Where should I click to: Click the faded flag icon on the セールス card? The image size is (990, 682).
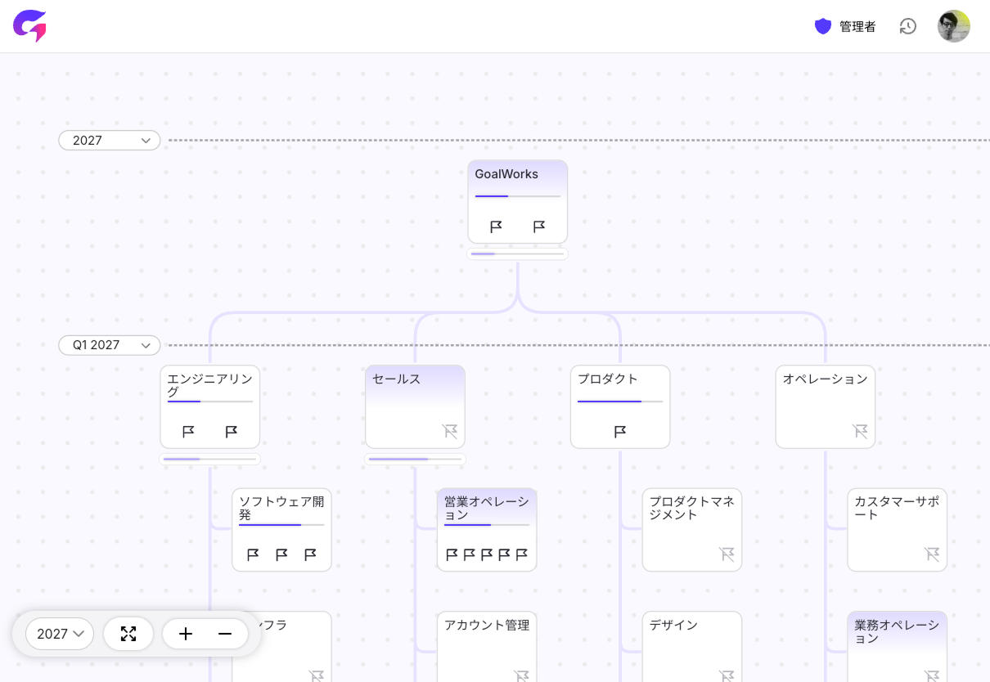pyautogui.click(x=451, y=431)
